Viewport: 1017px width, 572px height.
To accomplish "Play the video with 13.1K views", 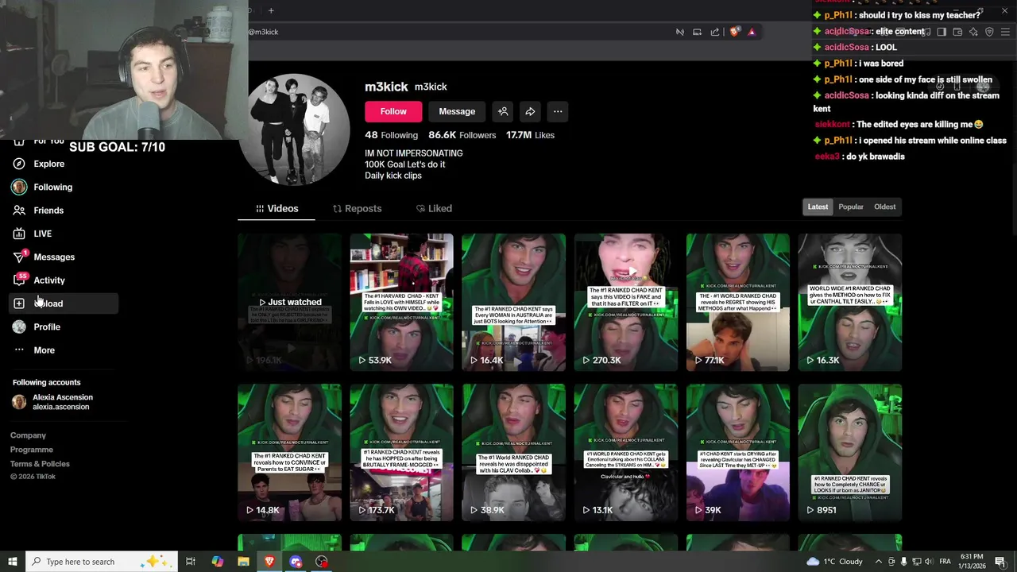I will pyautogui.click(x=625, y=453).
